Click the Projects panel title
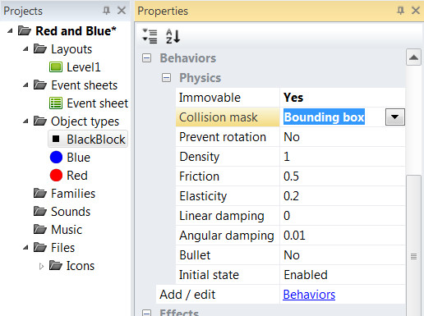The height and width of the screenshot is (316, 424). [x=23, y=11]
